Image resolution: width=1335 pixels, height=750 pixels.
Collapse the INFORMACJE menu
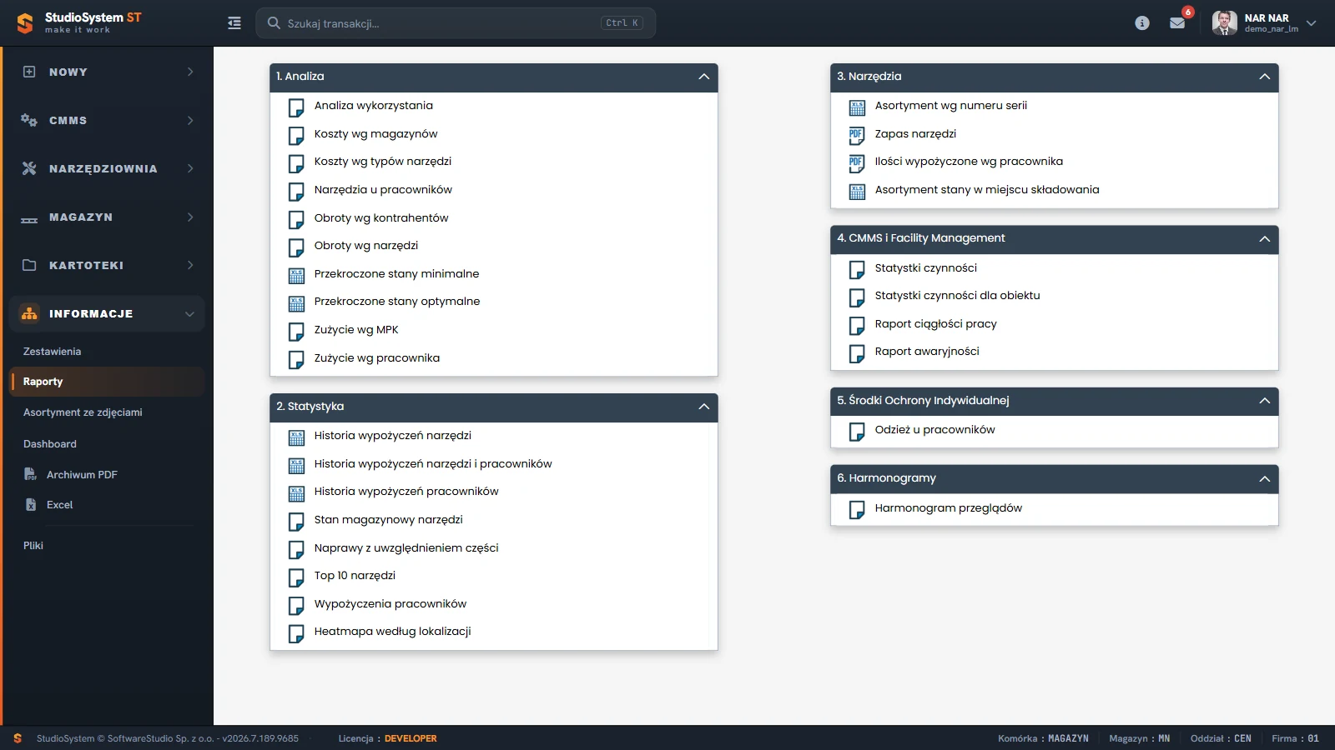[107, 313]
